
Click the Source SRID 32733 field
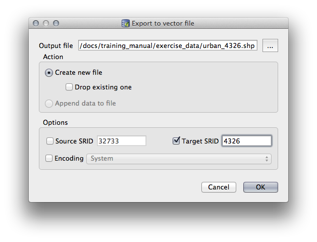(122, 141)
